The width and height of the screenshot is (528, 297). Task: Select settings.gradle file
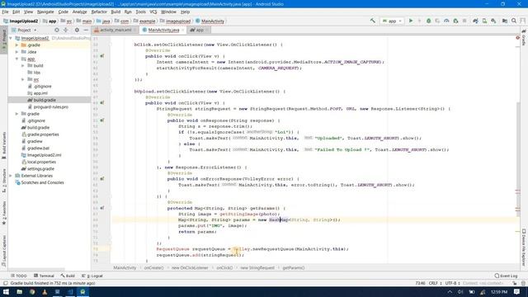40,168
